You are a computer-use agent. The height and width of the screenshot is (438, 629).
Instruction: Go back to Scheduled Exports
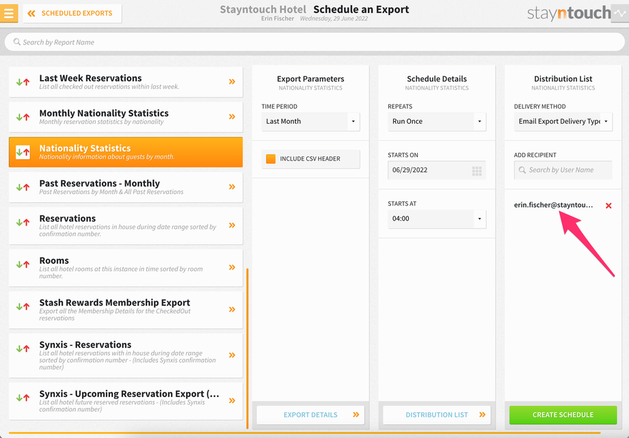(72, 13)
